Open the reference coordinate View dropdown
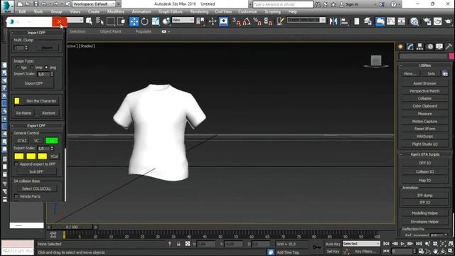455x256 pixels. click(183, 20)
